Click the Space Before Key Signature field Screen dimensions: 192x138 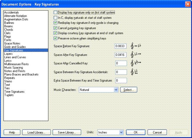tap(121, 46)
